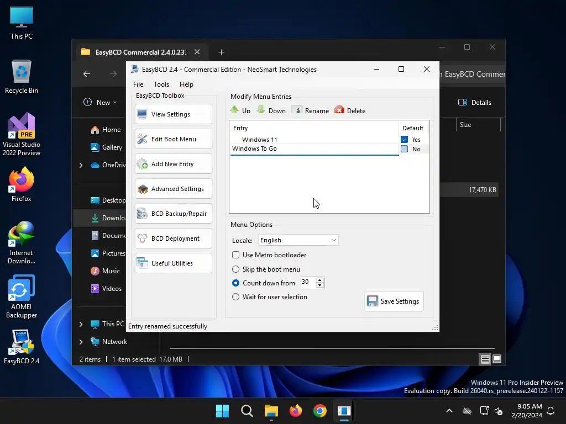Screen dimensions: 566x424
Task: Open the New dropdown in File Explorer
Action: (101, 102)
